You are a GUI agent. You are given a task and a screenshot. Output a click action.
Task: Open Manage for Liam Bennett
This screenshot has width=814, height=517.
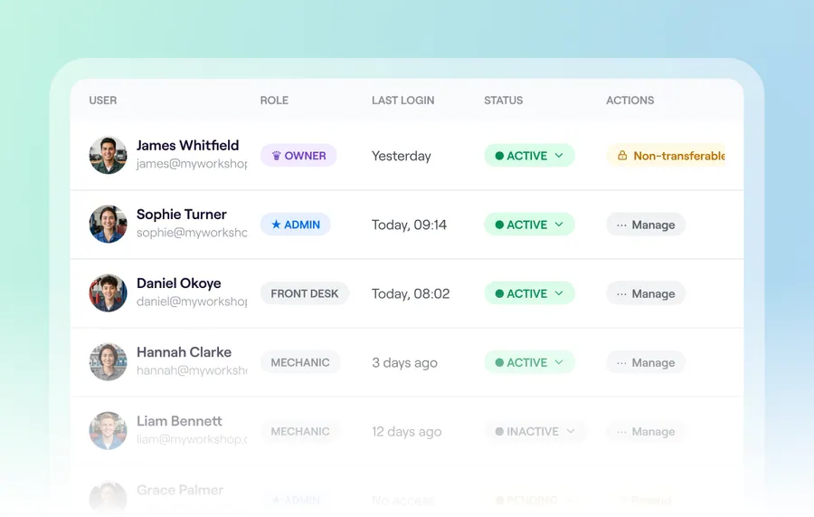646,431
